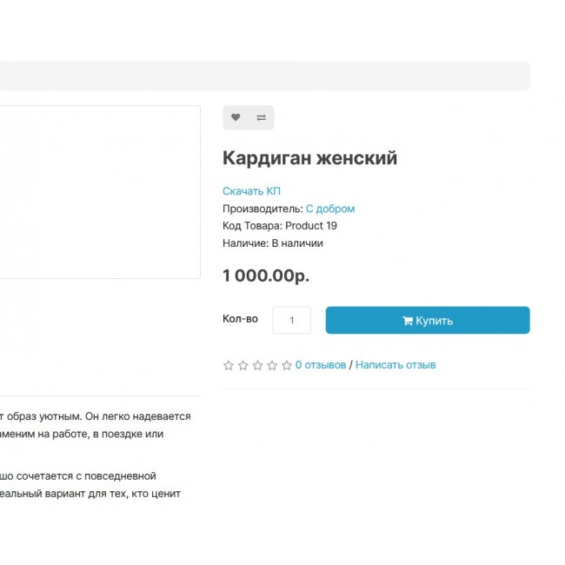Image resolution: width=565 pixels, height=565 pixels.
Task: Click the fifth rating star
Action: coord(286,366)
